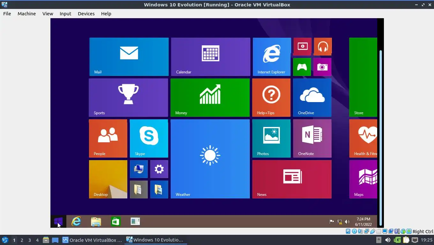This screenshot has width=434, height=245.
Task: Launch the Skype tile
Action: tap(149, 138)
